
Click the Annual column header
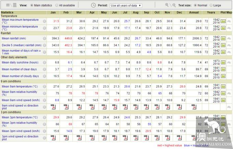pos(194,12)
